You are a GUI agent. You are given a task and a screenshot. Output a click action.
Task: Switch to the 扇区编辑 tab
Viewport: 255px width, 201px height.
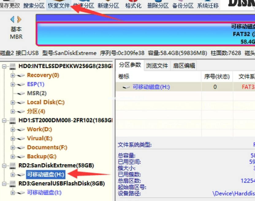pos(184,65)
